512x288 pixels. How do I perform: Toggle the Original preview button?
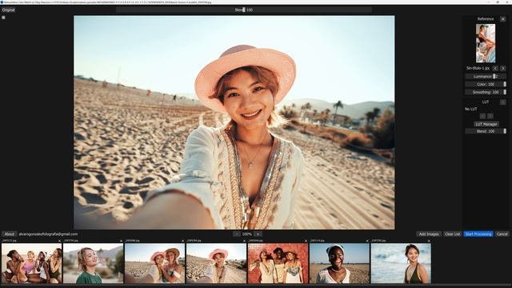tap(8, 10)
